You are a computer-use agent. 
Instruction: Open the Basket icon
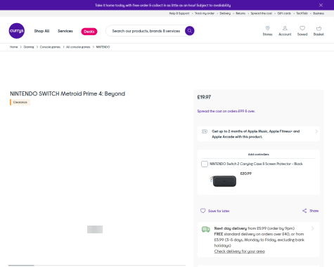(319, 28)
